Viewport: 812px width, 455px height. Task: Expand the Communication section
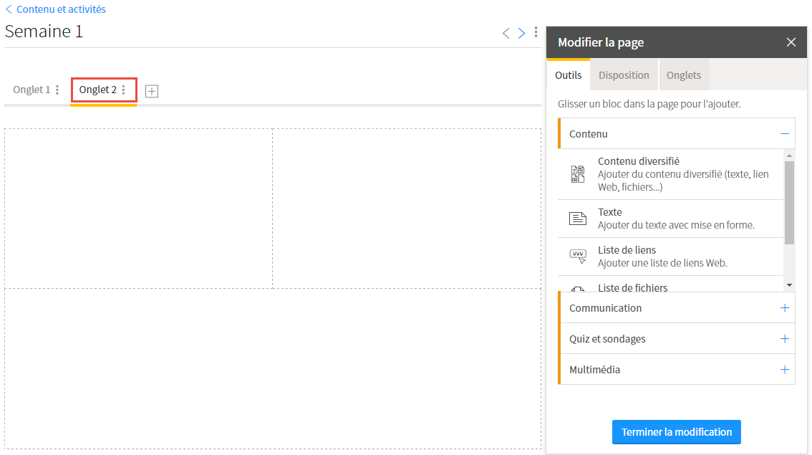pos(785,308)
